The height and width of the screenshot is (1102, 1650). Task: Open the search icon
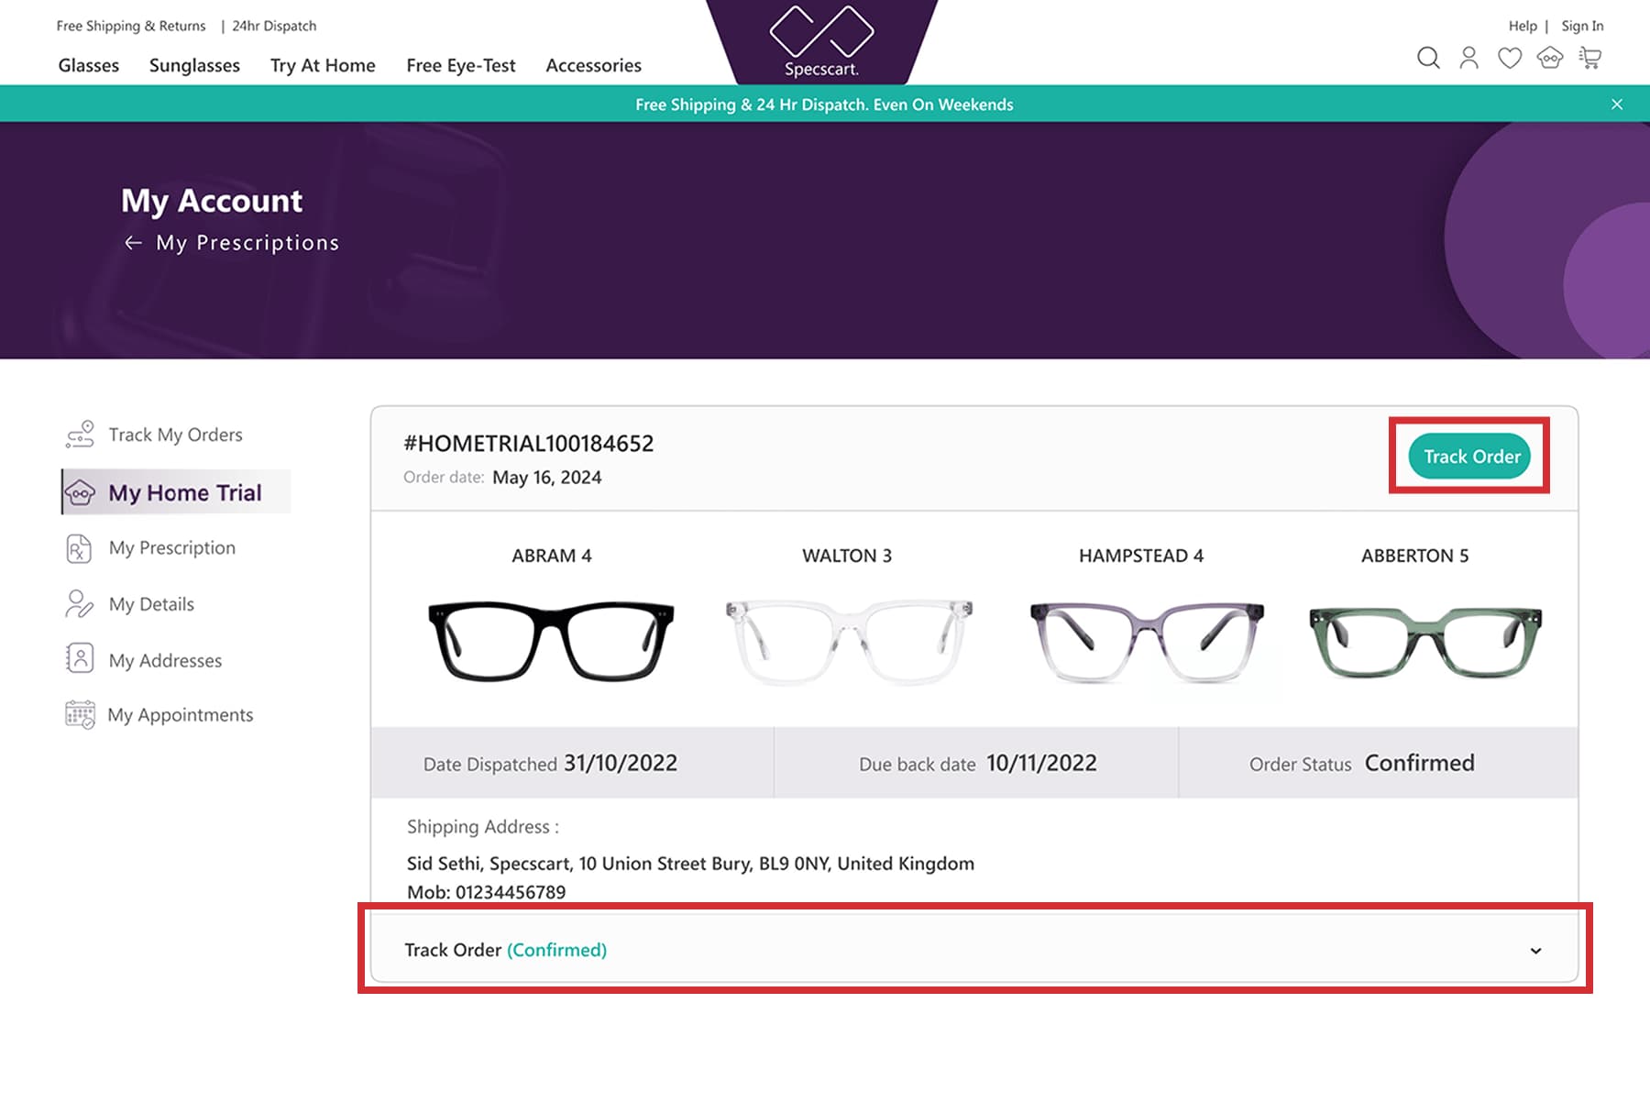click(1428, 58)
